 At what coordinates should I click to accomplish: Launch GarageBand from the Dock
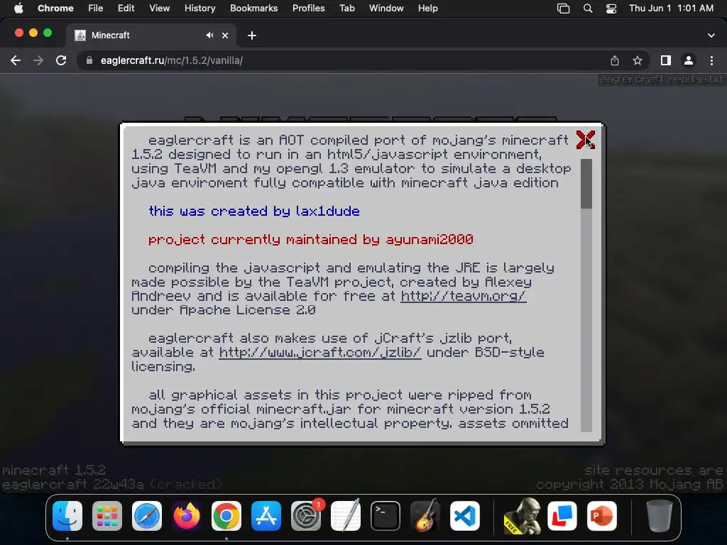click(x=425, y=516)
